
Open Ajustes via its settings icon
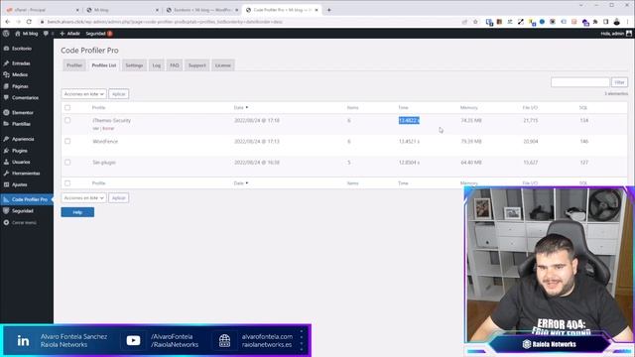click(6, 184)
